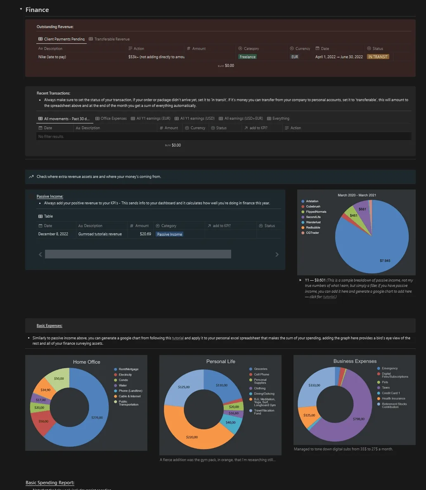This screenshot has height=490, width=426.
Task: Select the Table view in Passive Income
Action: click(46, 216)
